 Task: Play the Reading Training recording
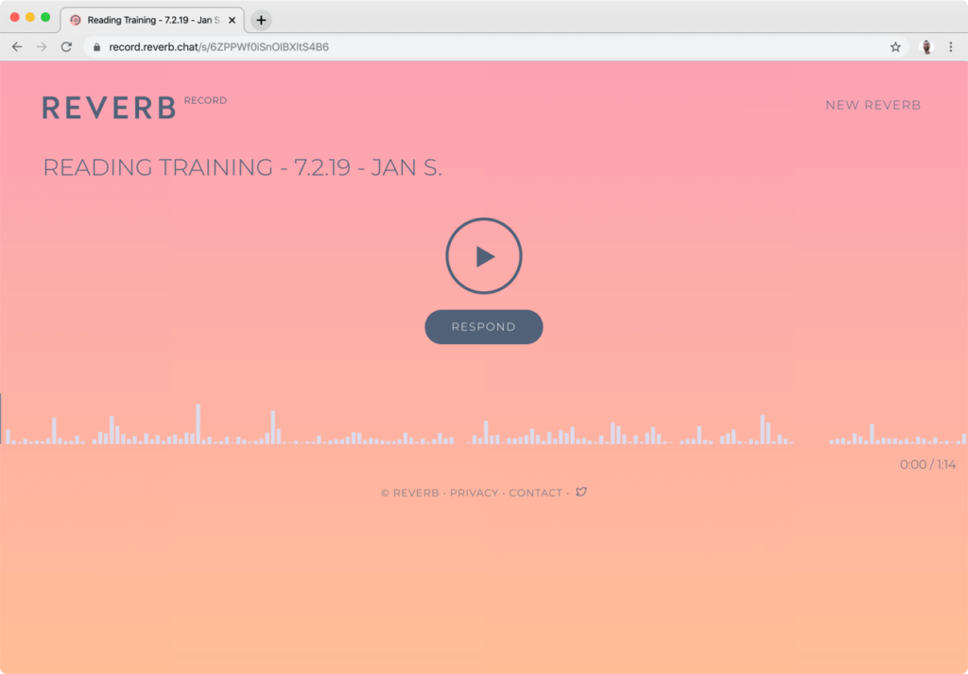484,256
